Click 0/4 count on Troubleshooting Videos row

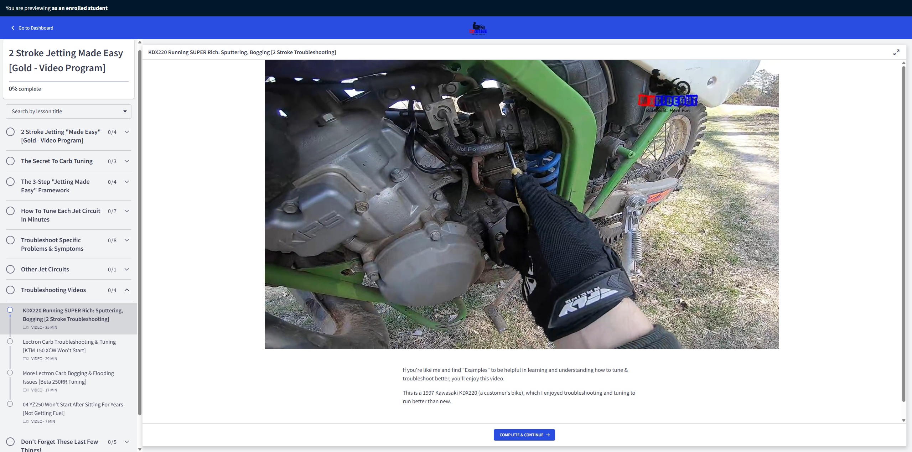coord(112,290)
